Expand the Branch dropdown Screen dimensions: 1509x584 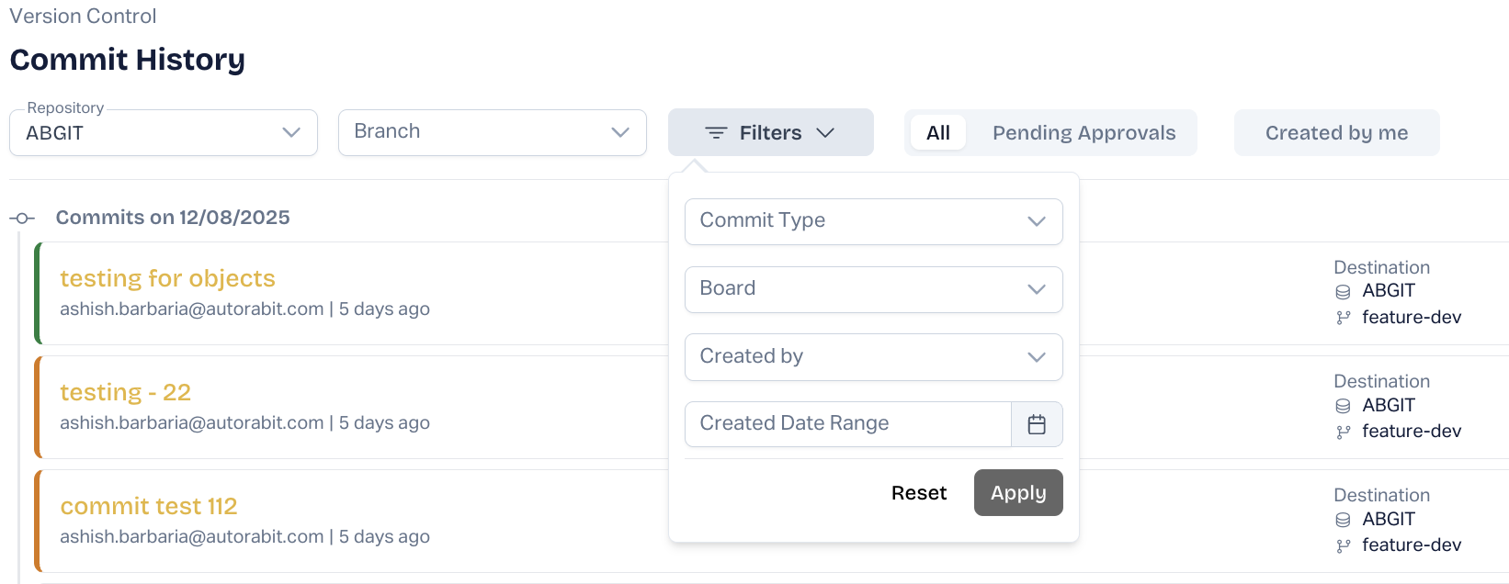click(492, 133)
